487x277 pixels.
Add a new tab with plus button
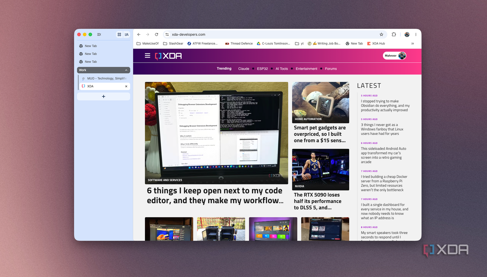tap(104, 96)
